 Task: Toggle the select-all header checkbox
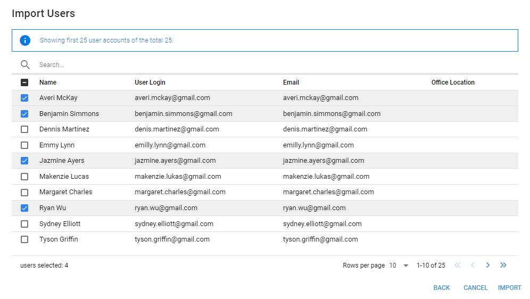[x=24, y=82]
